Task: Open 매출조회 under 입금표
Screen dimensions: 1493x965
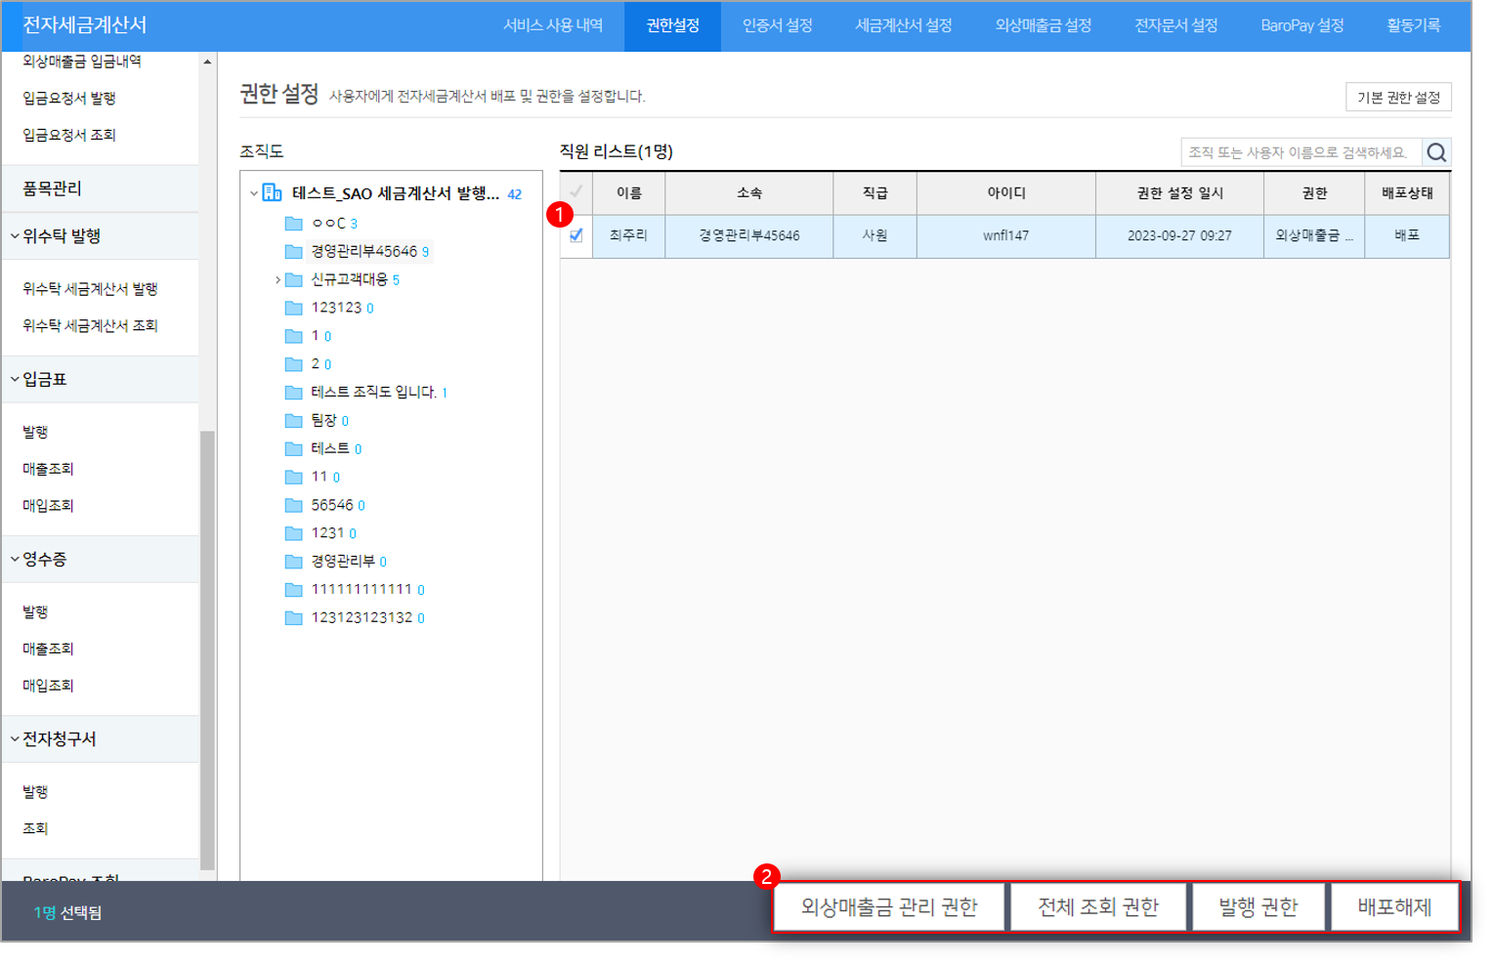Action: click(49, 470)
